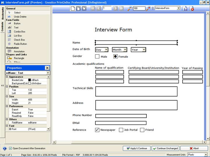Open the edName : Text field selector
Screen dimensions: 210x157
pos(48,73)
